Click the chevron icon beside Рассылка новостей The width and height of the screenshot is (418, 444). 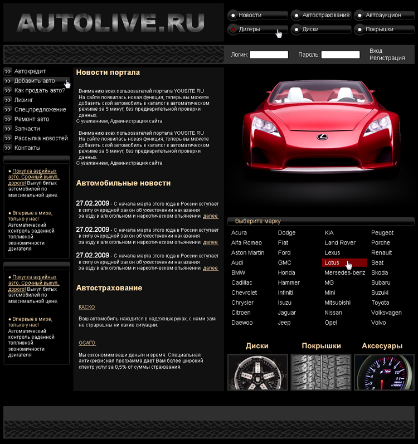tap(8, 139)
